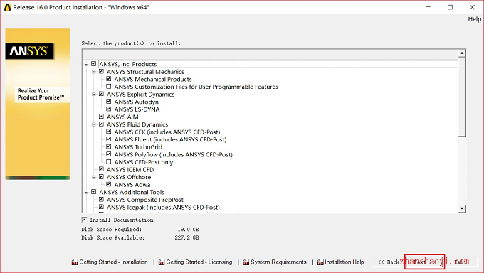The image size is (484, 273).
Task: Open Getting Started - Licensing PDF icon
Action: (x=162, y=262)
